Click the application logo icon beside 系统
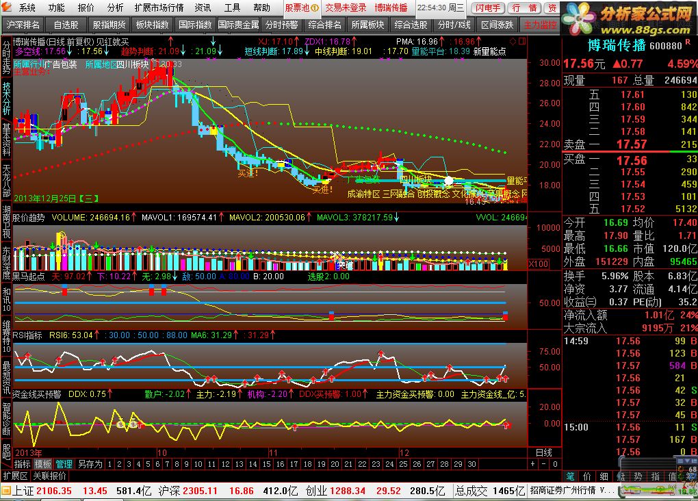Image resolution: width=698 pixels, height=501 pixels. pyautogui.click(x=6, y=7)
